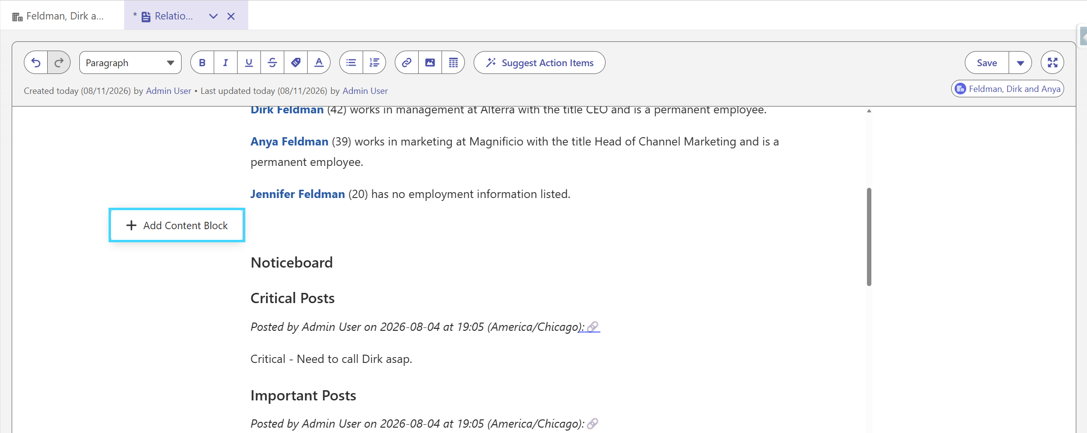Open the Relatio... tab chevron menu

[x=213, y=16]
